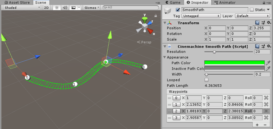Add a new waypoint with plus button
The height and width of the screenshot is (129, 273).
pyautogui.click(x=257, y=125)
